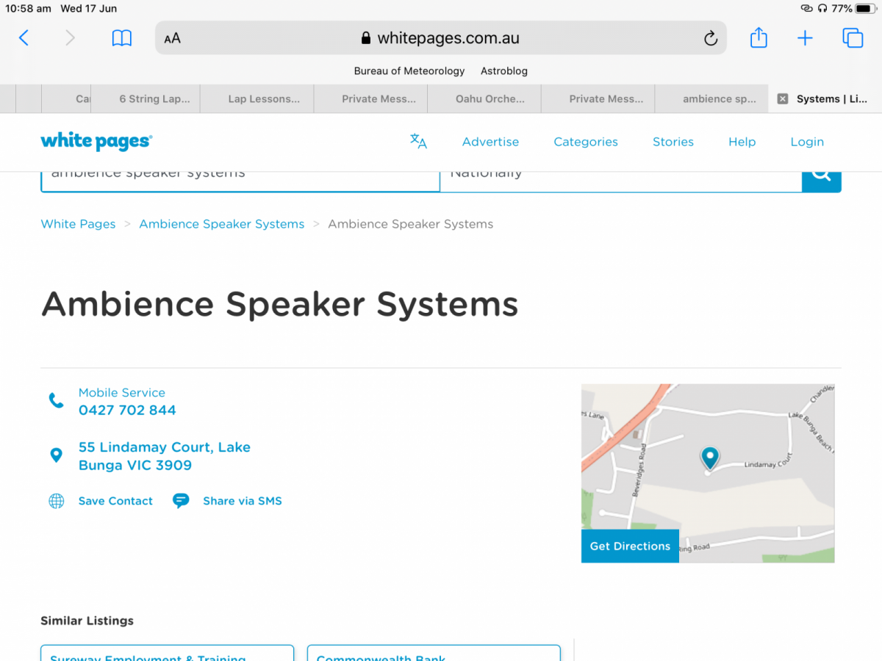This screenshot has height=661, width=882.
Task: Open the Categories menu link
Action: coord(586,142)
